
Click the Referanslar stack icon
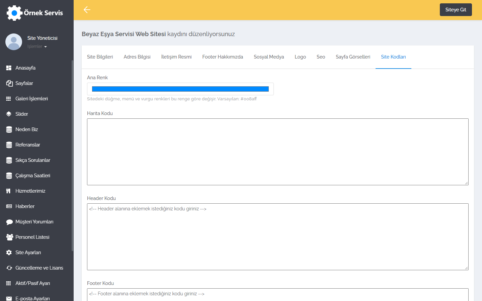pyautogui.click(x=9, y=145)
